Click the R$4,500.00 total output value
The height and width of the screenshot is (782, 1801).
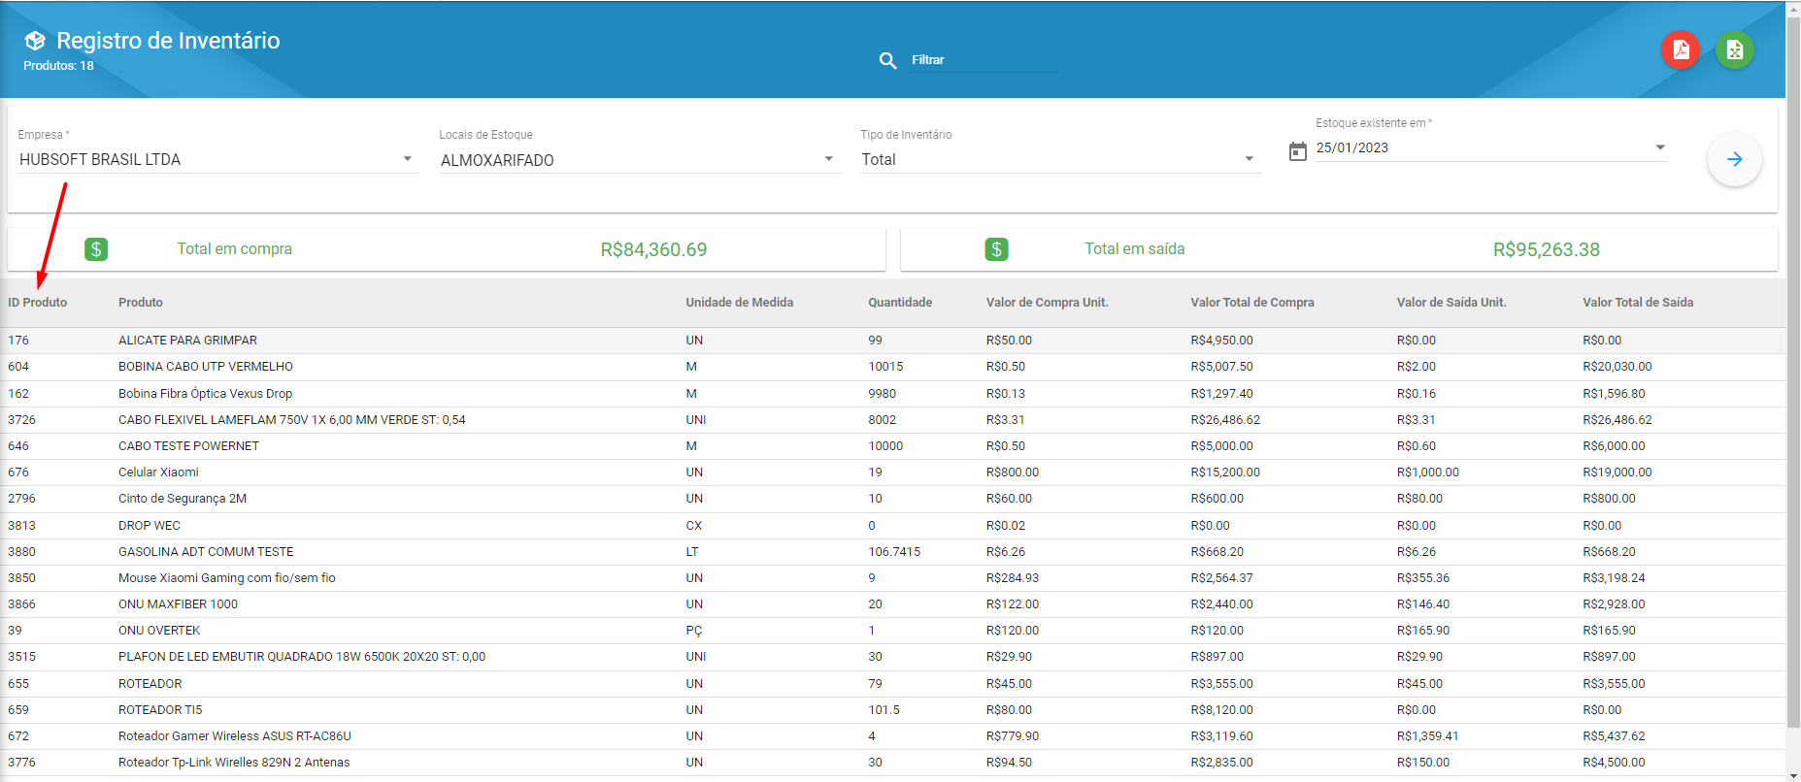pos(1614,763)
